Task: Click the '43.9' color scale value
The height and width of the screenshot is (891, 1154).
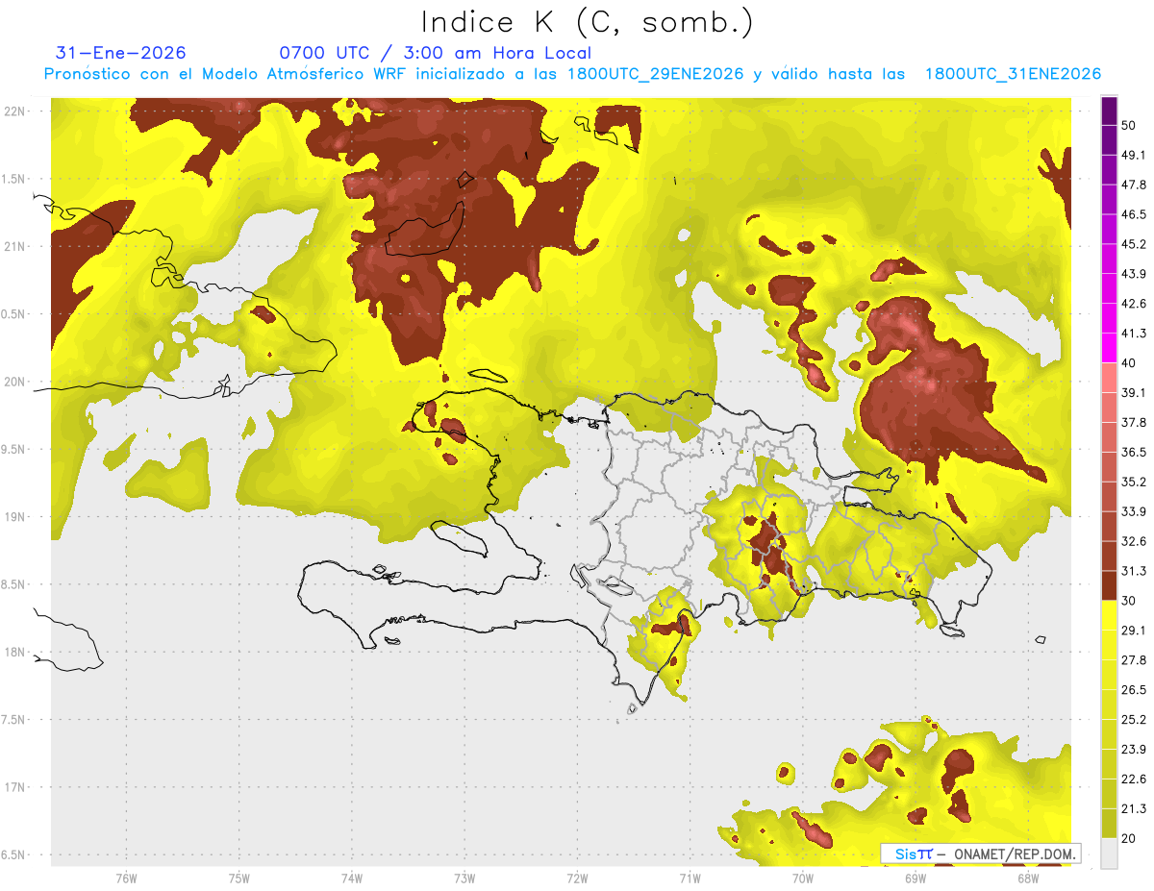Action: [1134, 274]
